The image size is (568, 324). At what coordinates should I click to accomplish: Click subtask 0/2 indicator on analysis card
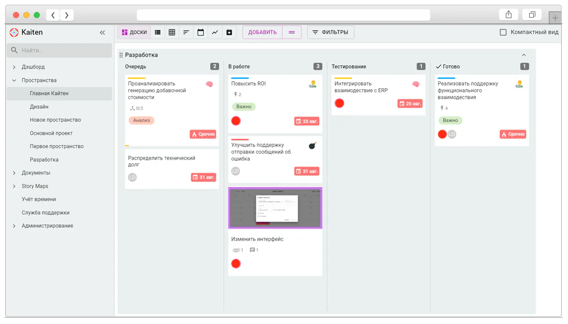click(137, 108)
